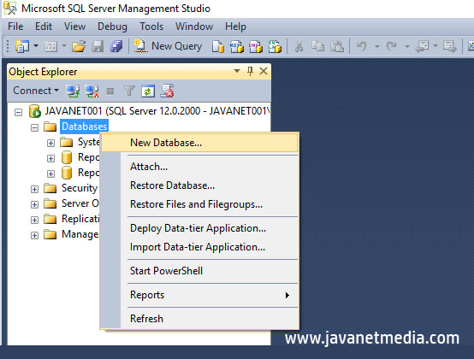Screen dimensions: 474x359
Task: Select the Databases folder
Action: coord(85,127)
